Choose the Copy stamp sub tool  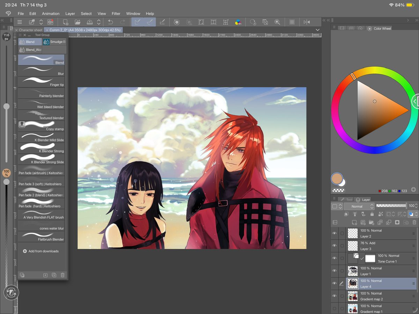click(x=41, y=126)
